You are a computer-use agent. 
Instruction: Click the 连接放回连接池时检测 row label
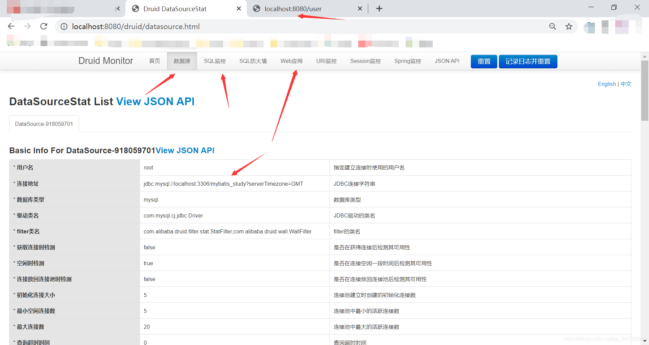pyautogui.click(x=44, y=279)
